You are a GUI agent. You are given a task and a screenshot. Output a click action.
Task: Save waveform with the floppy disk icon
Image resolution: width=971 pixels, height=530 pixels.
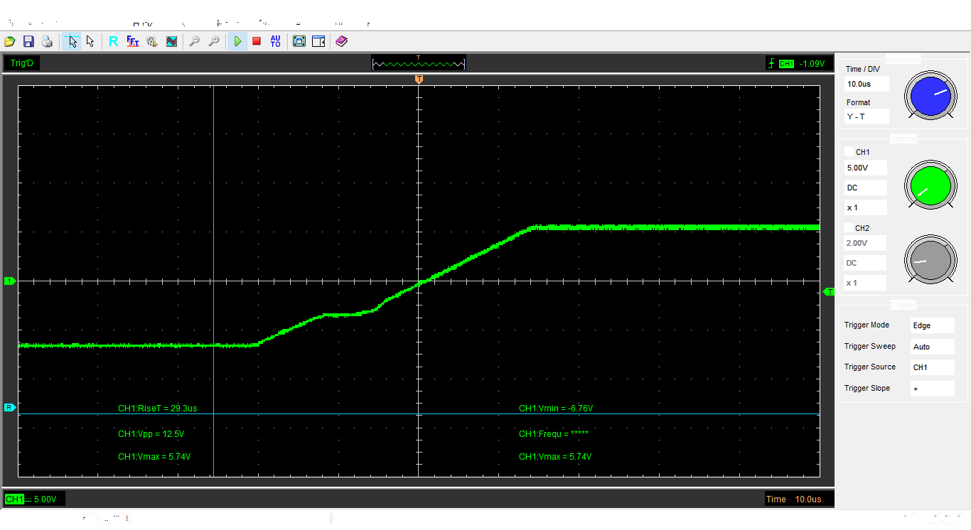28,42
